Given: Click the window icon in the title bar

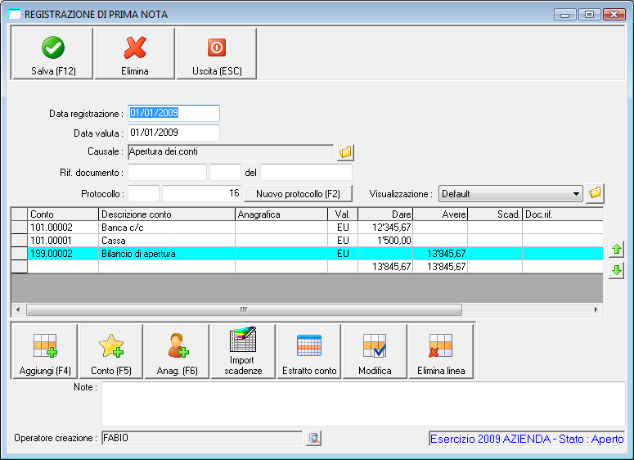Looking at the screenshot, I should coord(14,15).
